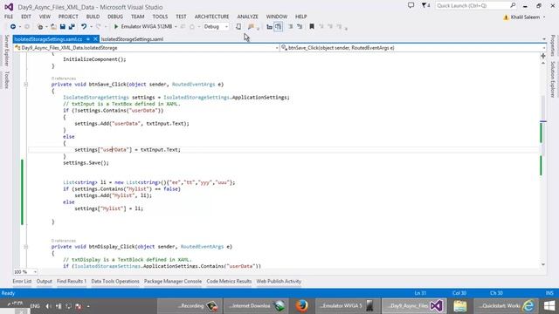
Task: Pin the IsolatedStorageSettings.xaml.cs tab
Action: (x=88, y=38)
